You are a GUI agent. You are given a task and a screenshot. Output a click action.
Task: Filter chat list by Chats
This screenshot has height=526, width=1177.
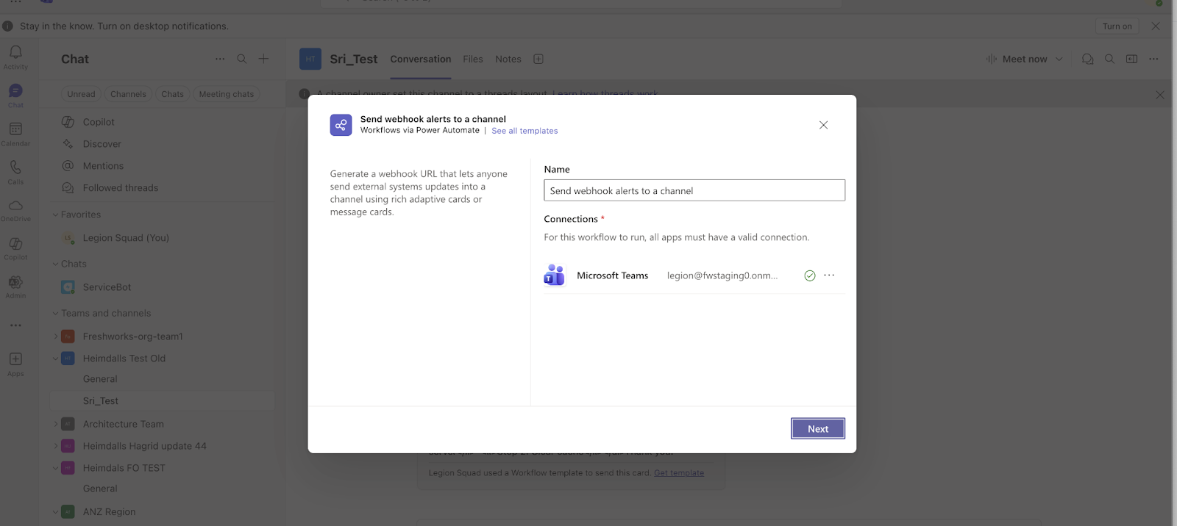[173, 94]
